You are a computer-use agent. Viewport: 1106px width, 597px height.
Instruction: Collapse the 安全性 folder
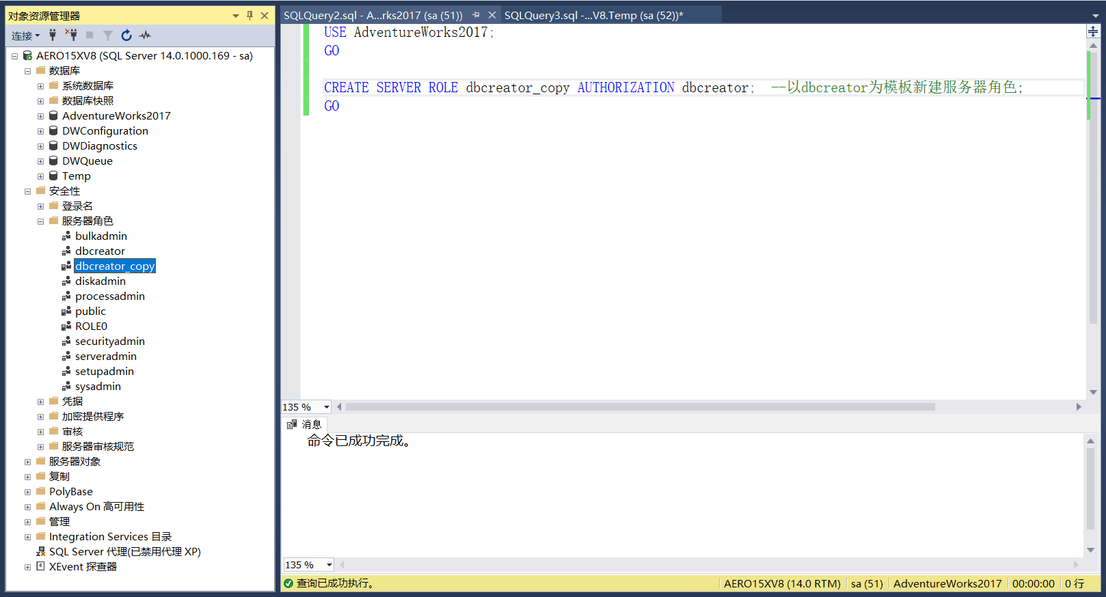click(x=27, y=191)
